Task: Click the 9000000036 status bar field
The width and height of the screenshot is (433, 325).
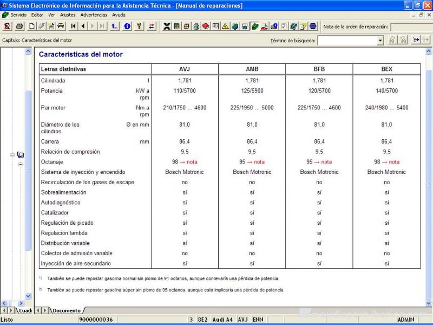Action: click(96, 320)
